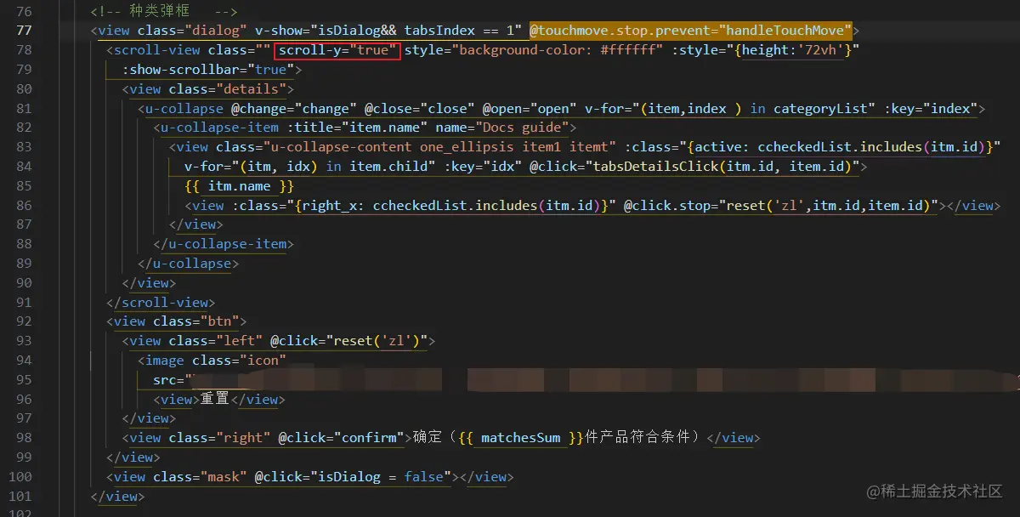Click the 重置 text in the view
Viewport: 1020px width, 517px height.
pyautogui.click(x=215, y=400)
